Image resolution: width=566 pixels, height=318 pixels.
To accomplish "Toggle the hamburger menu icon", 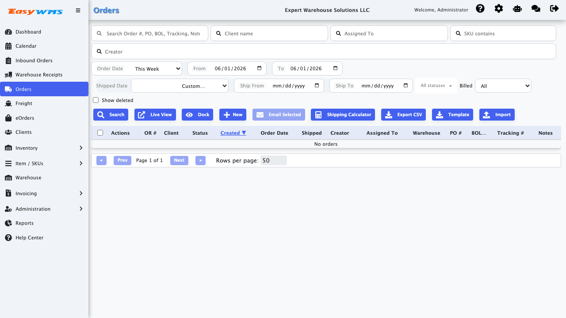I will coord(78,10).
